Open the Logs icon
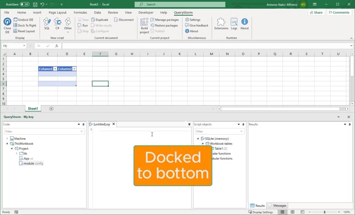The height and width of the screenshot is (215, 355). [x=234, y=24]
